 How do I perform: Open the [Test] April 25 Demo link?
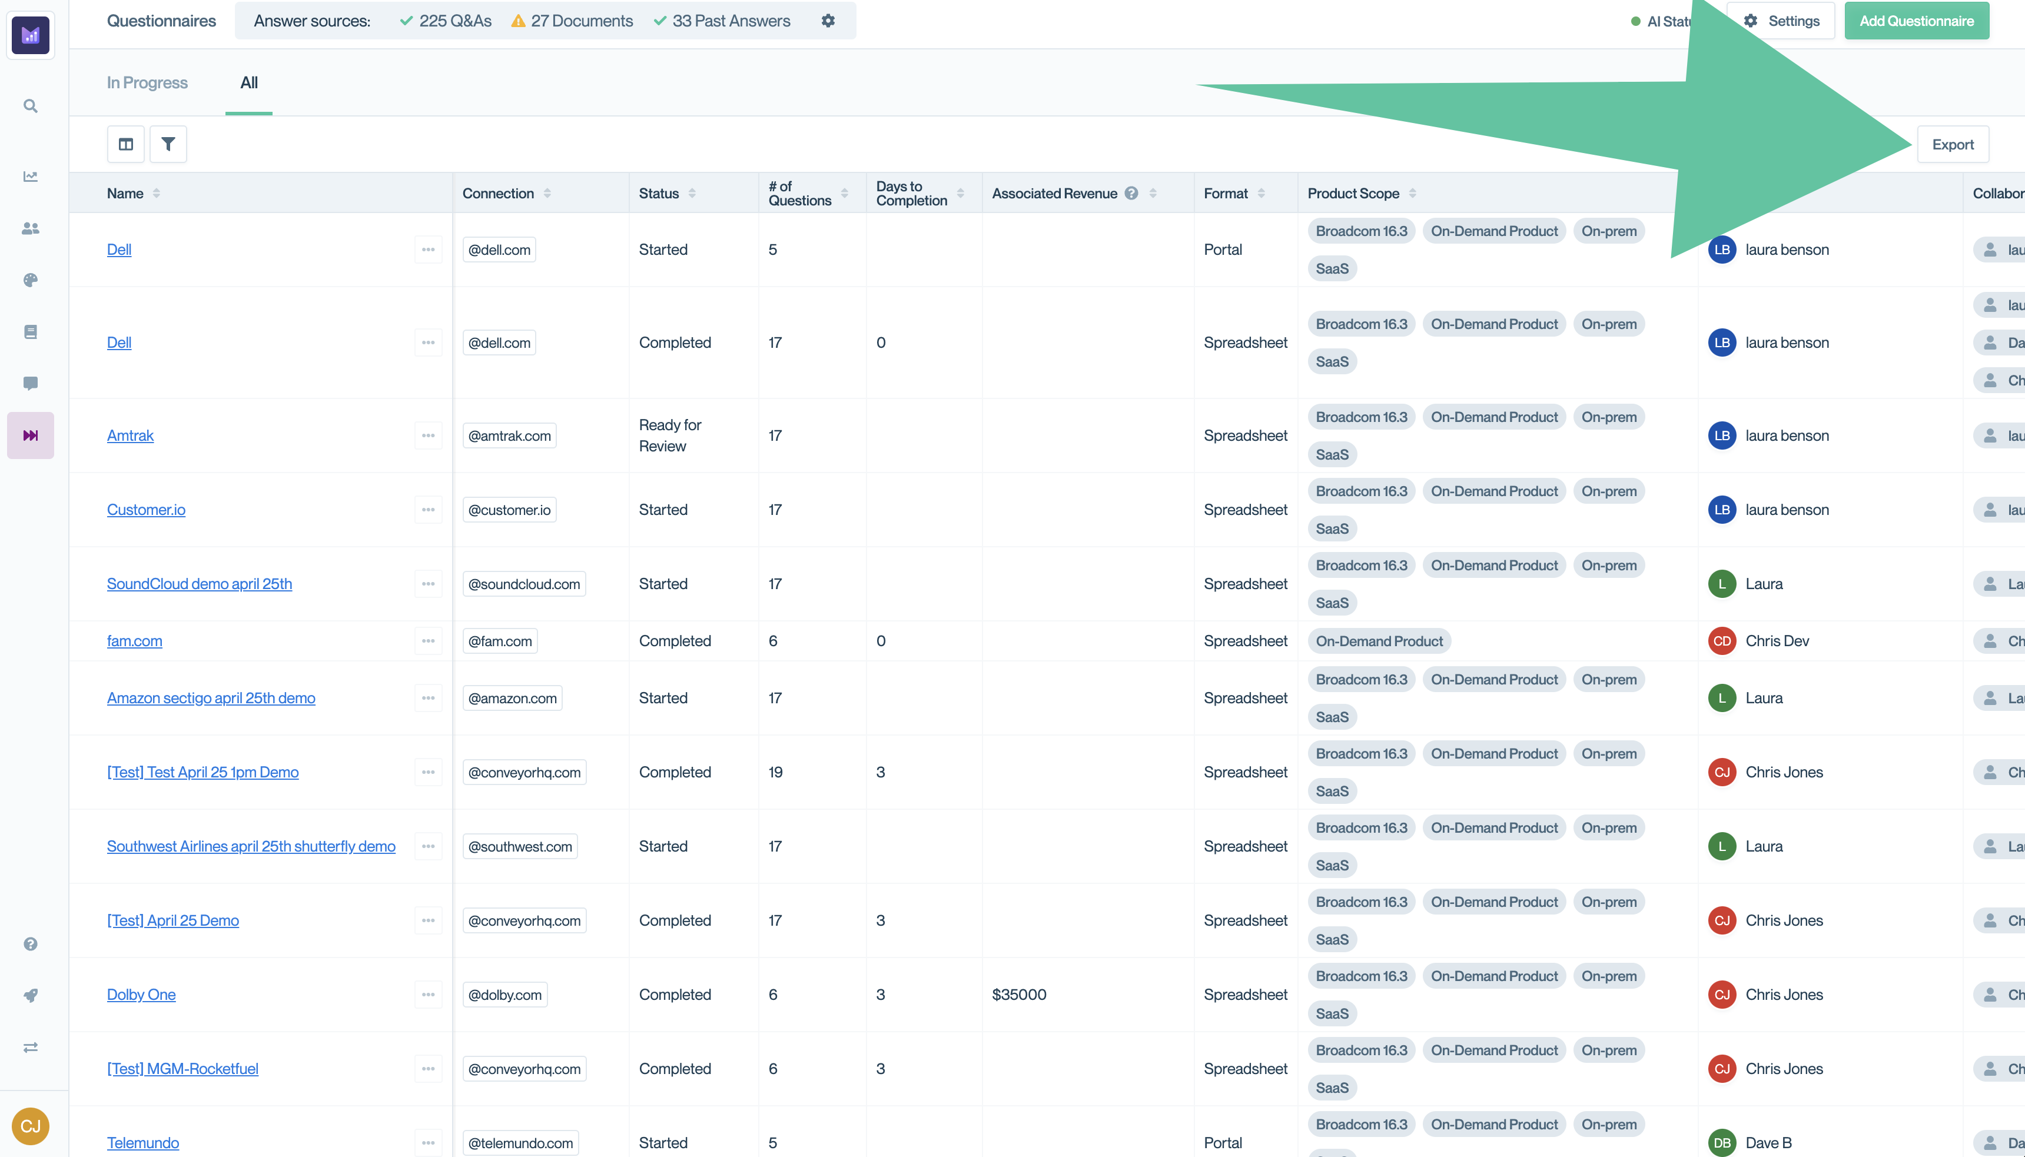(x=172, y=920)
